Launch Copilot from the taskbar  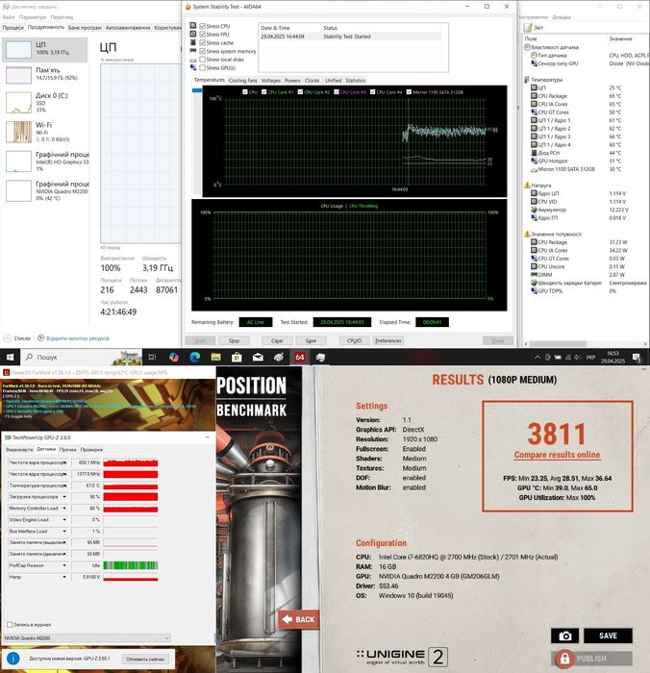coord(173,357)
